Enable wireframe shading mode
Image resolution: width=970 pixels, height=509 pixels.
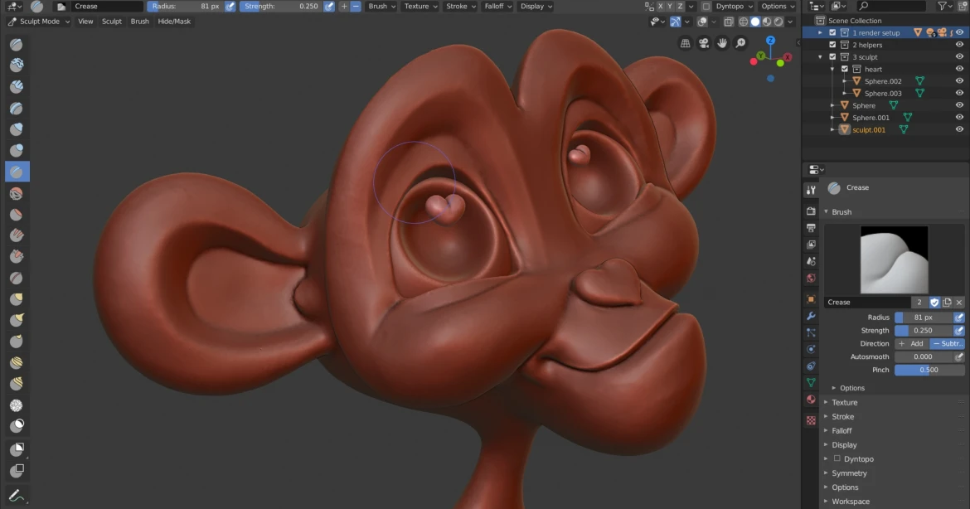coord(744,22)
